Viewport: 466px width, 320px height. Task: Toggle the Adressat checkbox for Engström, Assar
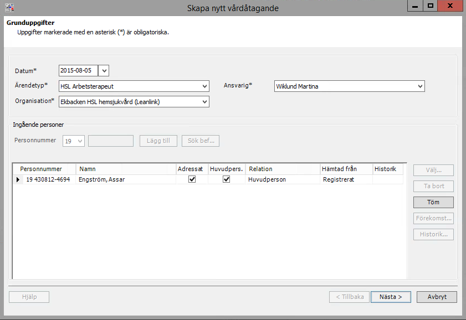pyautogui.click(x=192, y=179)
